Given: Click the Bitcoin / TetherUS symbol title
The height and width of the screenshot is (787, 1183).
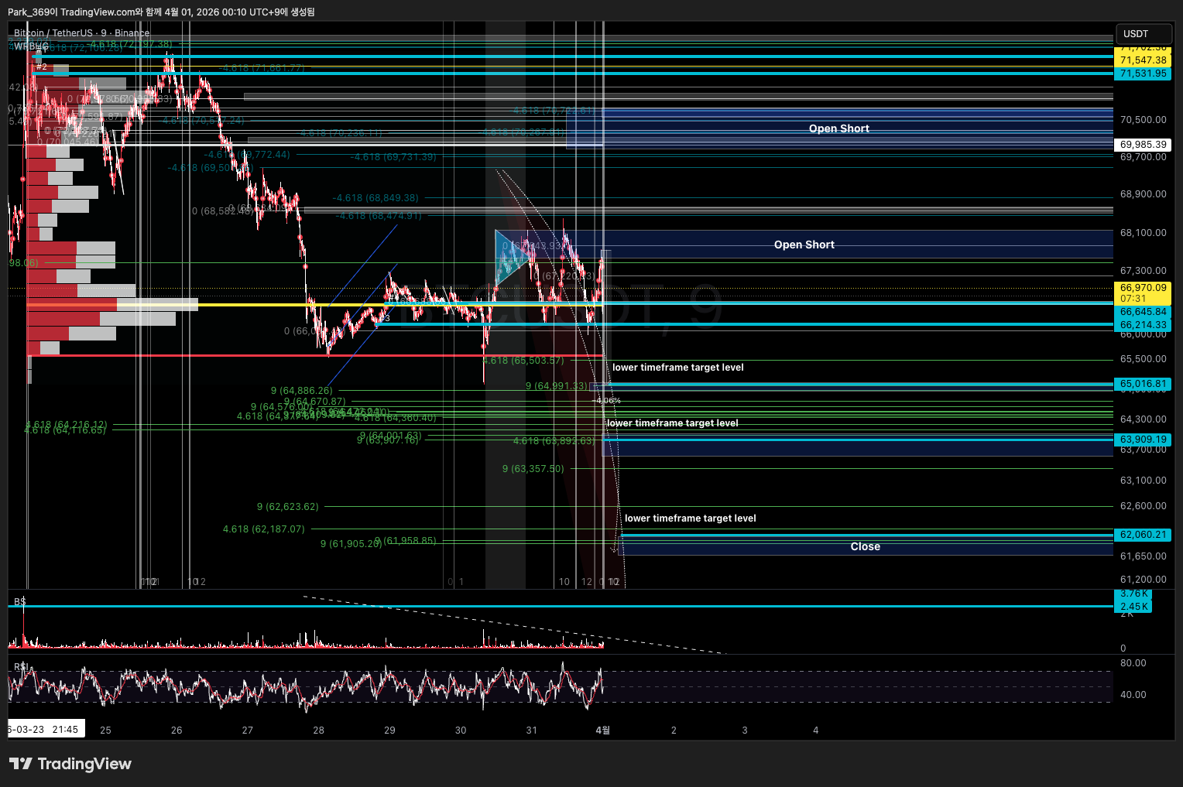Looking at the screenshot, I should (x=81, y=33).
